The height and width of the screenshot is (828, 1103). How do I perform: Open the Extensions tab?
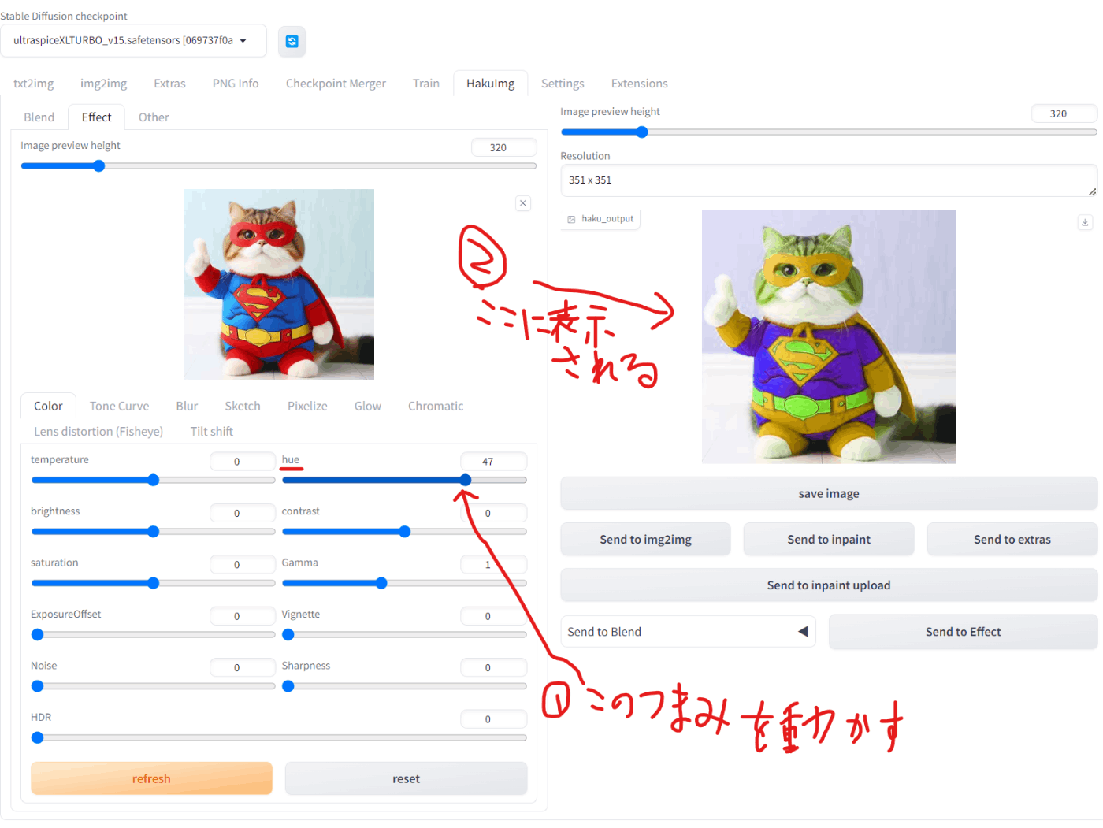(x=639, y=84)
